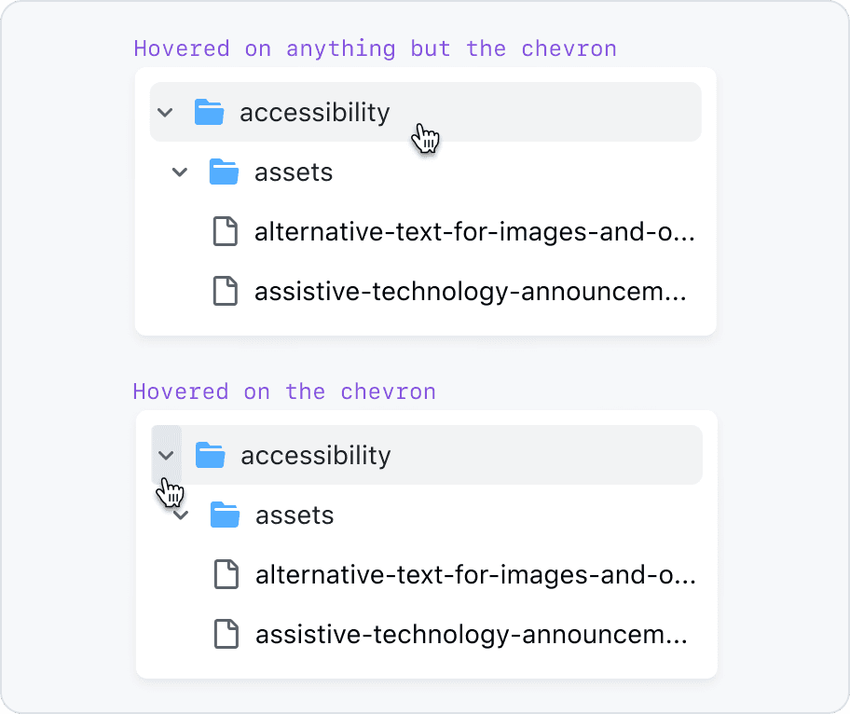Click assets folder icon in the first panel

point(225,172)
